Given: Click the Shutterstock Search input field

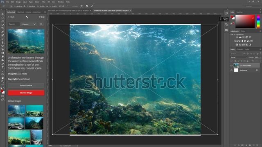Looking at the screenshot, I should coord(14,24).
